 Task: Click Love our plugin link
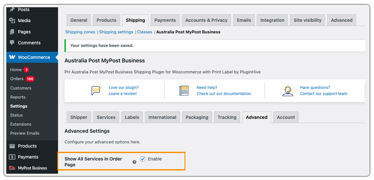click(x=124, y=88)
